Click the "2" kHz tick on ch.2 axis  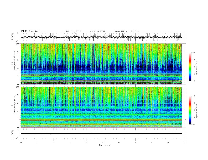click(x=18, y=119)
